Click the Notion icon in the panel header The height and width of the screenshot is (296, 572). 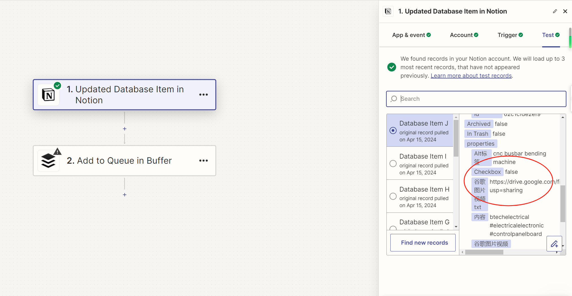(388, 11)
